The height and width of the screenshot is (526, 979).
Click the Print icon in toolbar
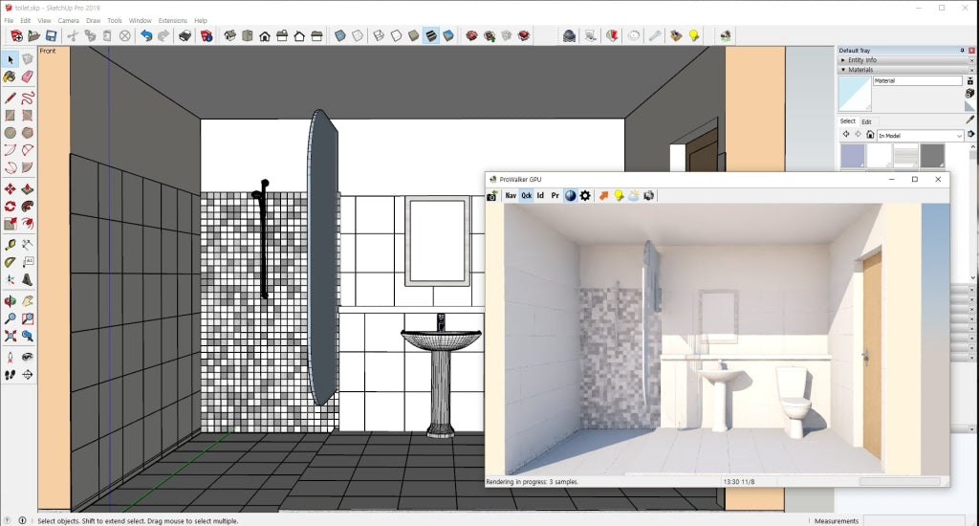pos(185,35)
